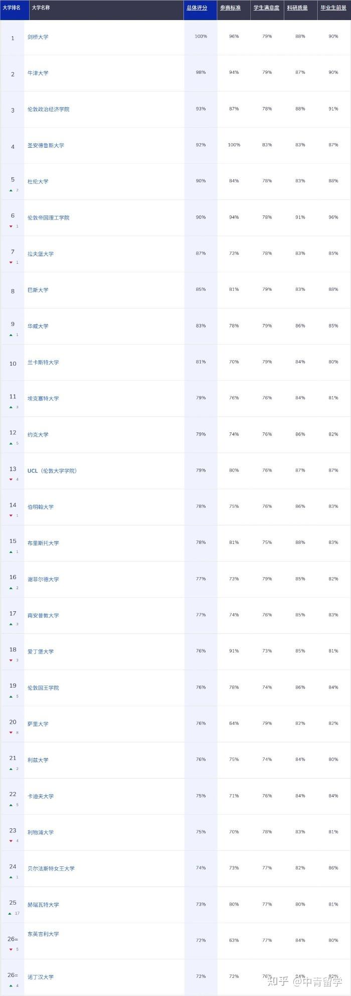Open the 贝尔法斯特女王大学 link
Viewport: 351px width, 996px height.
51,869
